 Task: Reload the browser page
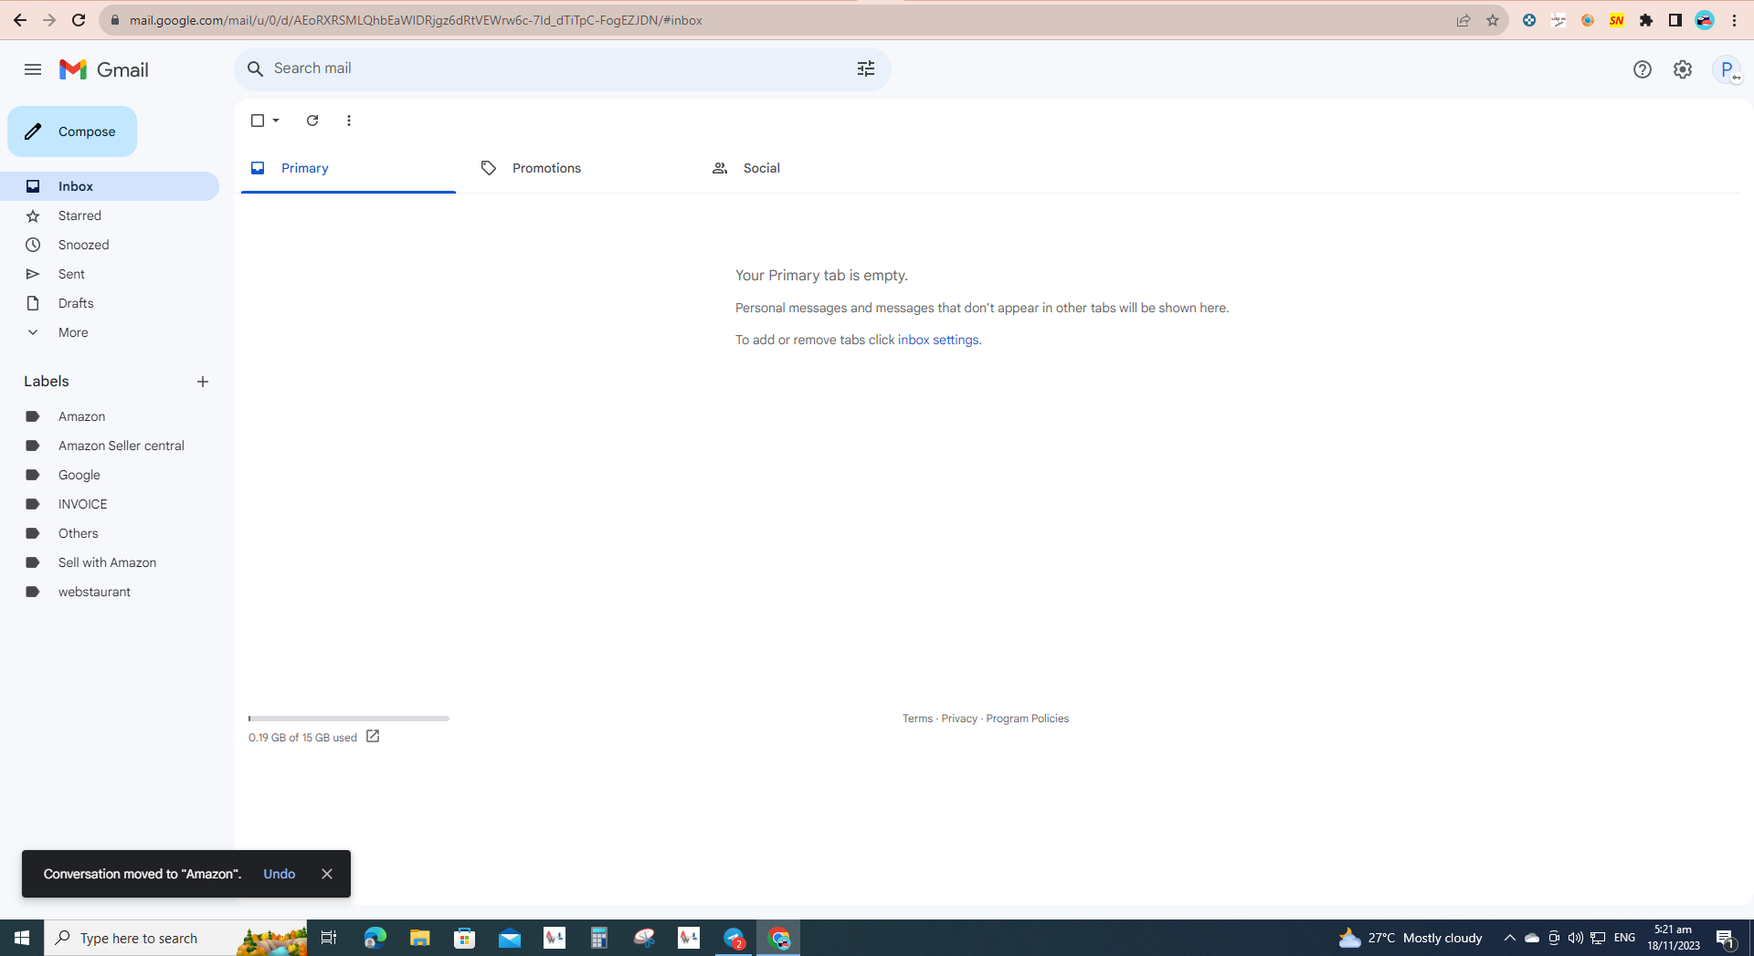tap(79, 20)
